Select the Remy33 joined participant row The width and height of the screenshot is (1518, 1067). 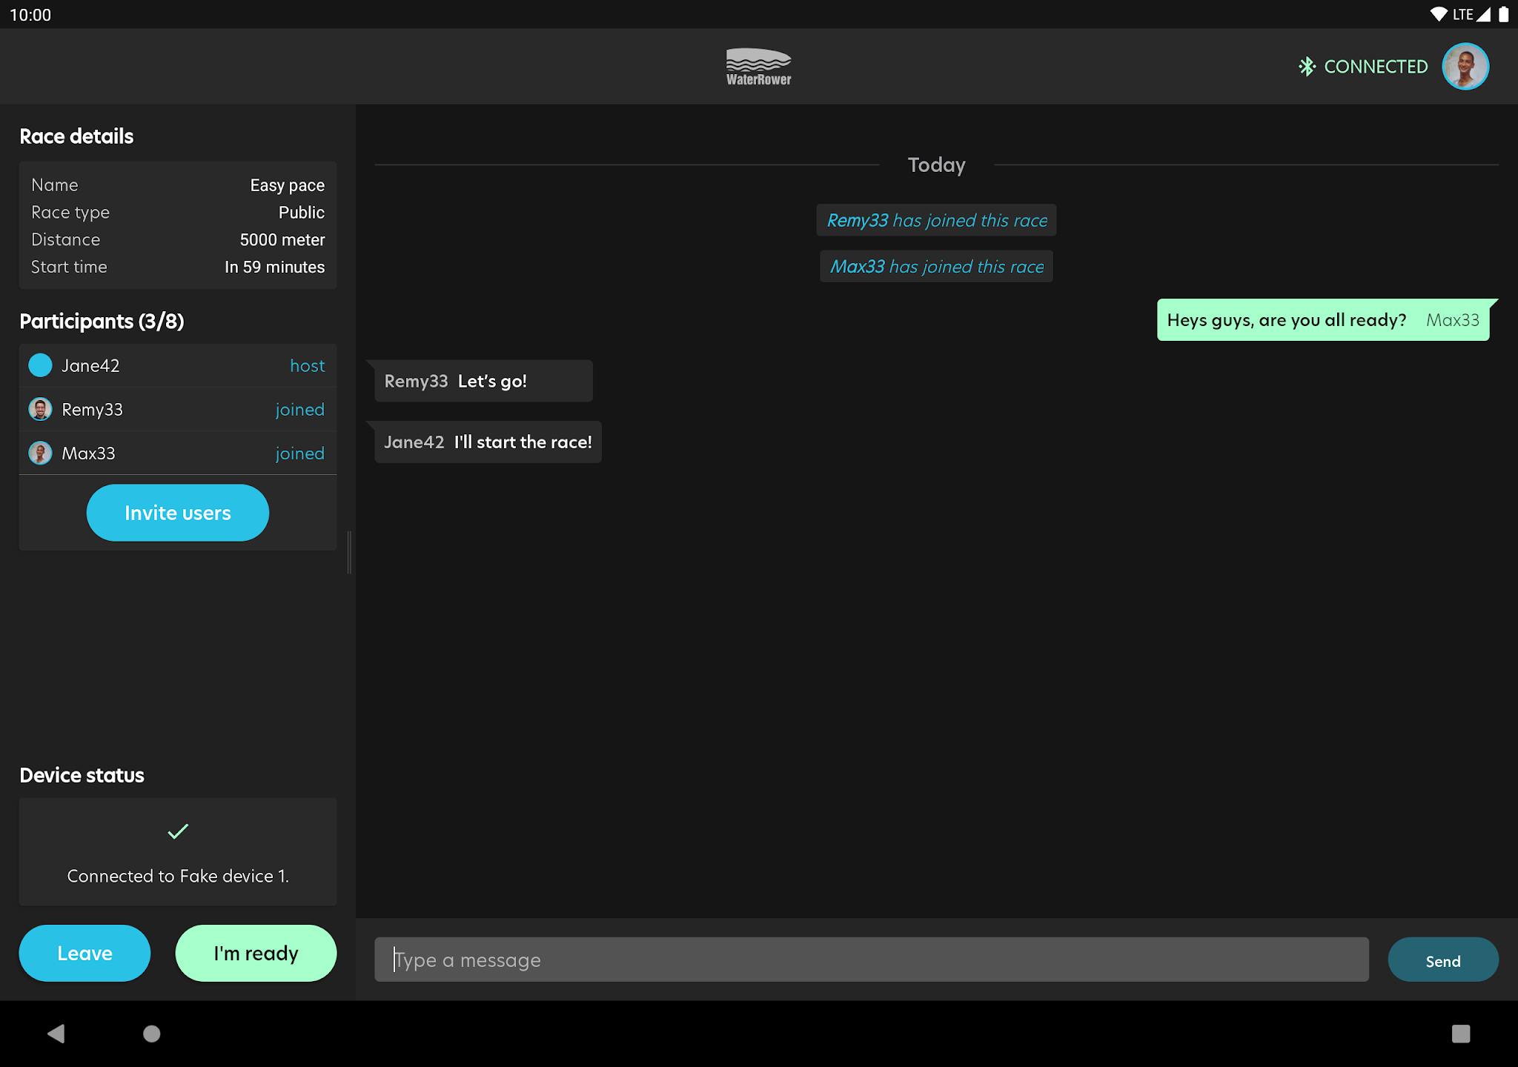point(178,409)
